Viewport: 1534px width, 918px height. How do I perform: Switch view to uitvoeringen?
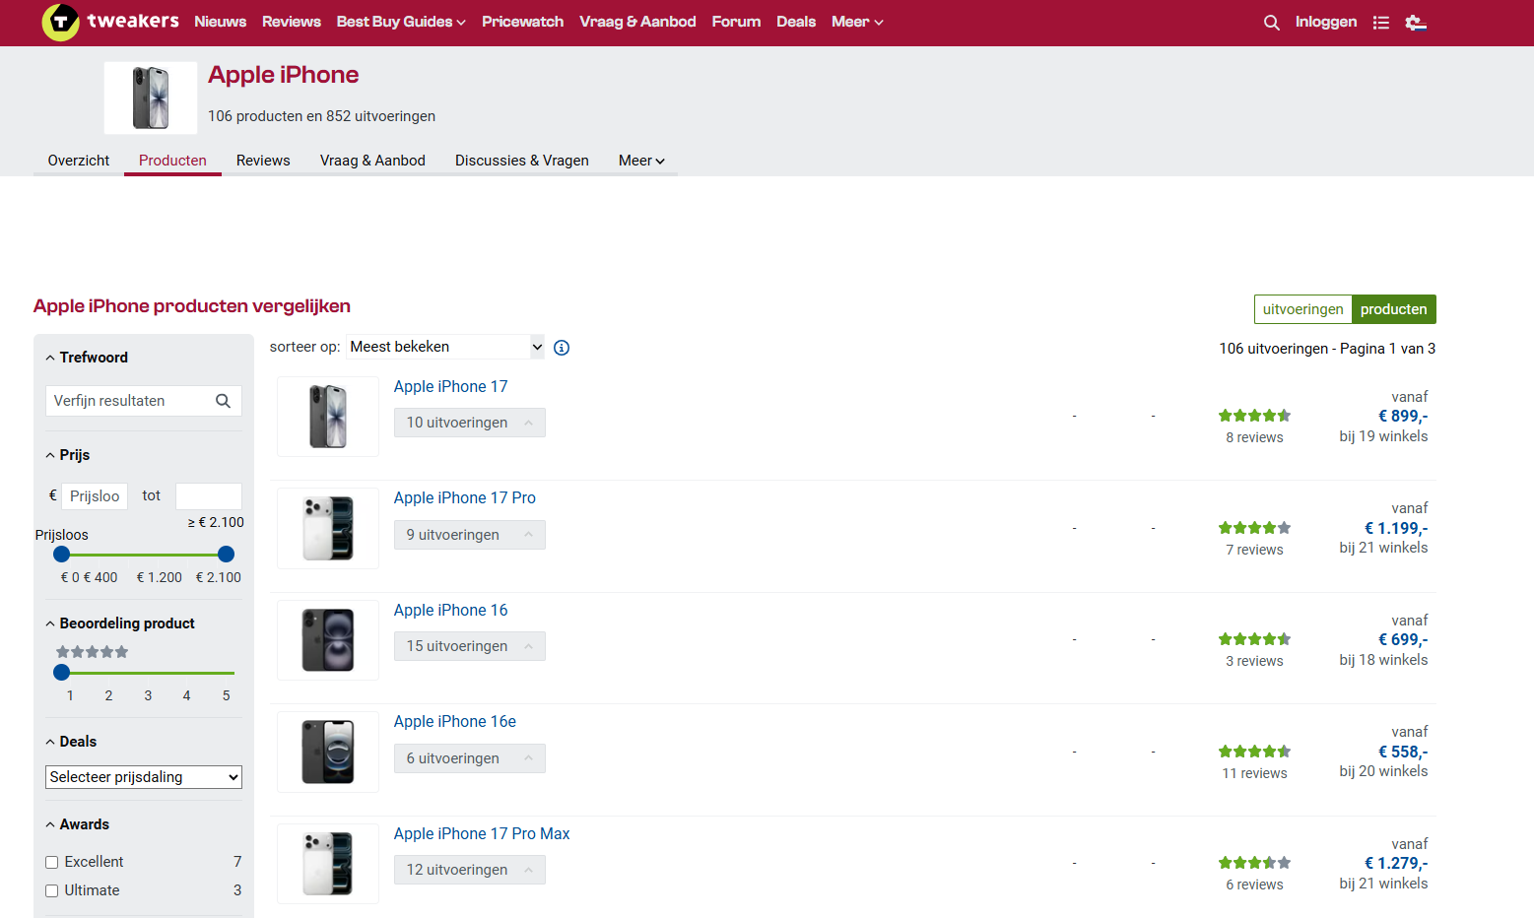[x=1302, y=309]
